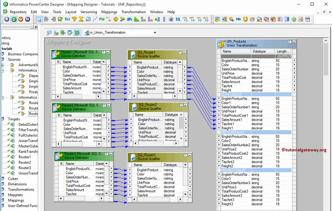
Task: Add an SQL transformation from toolbar
Action: click(x=238, y=19)
